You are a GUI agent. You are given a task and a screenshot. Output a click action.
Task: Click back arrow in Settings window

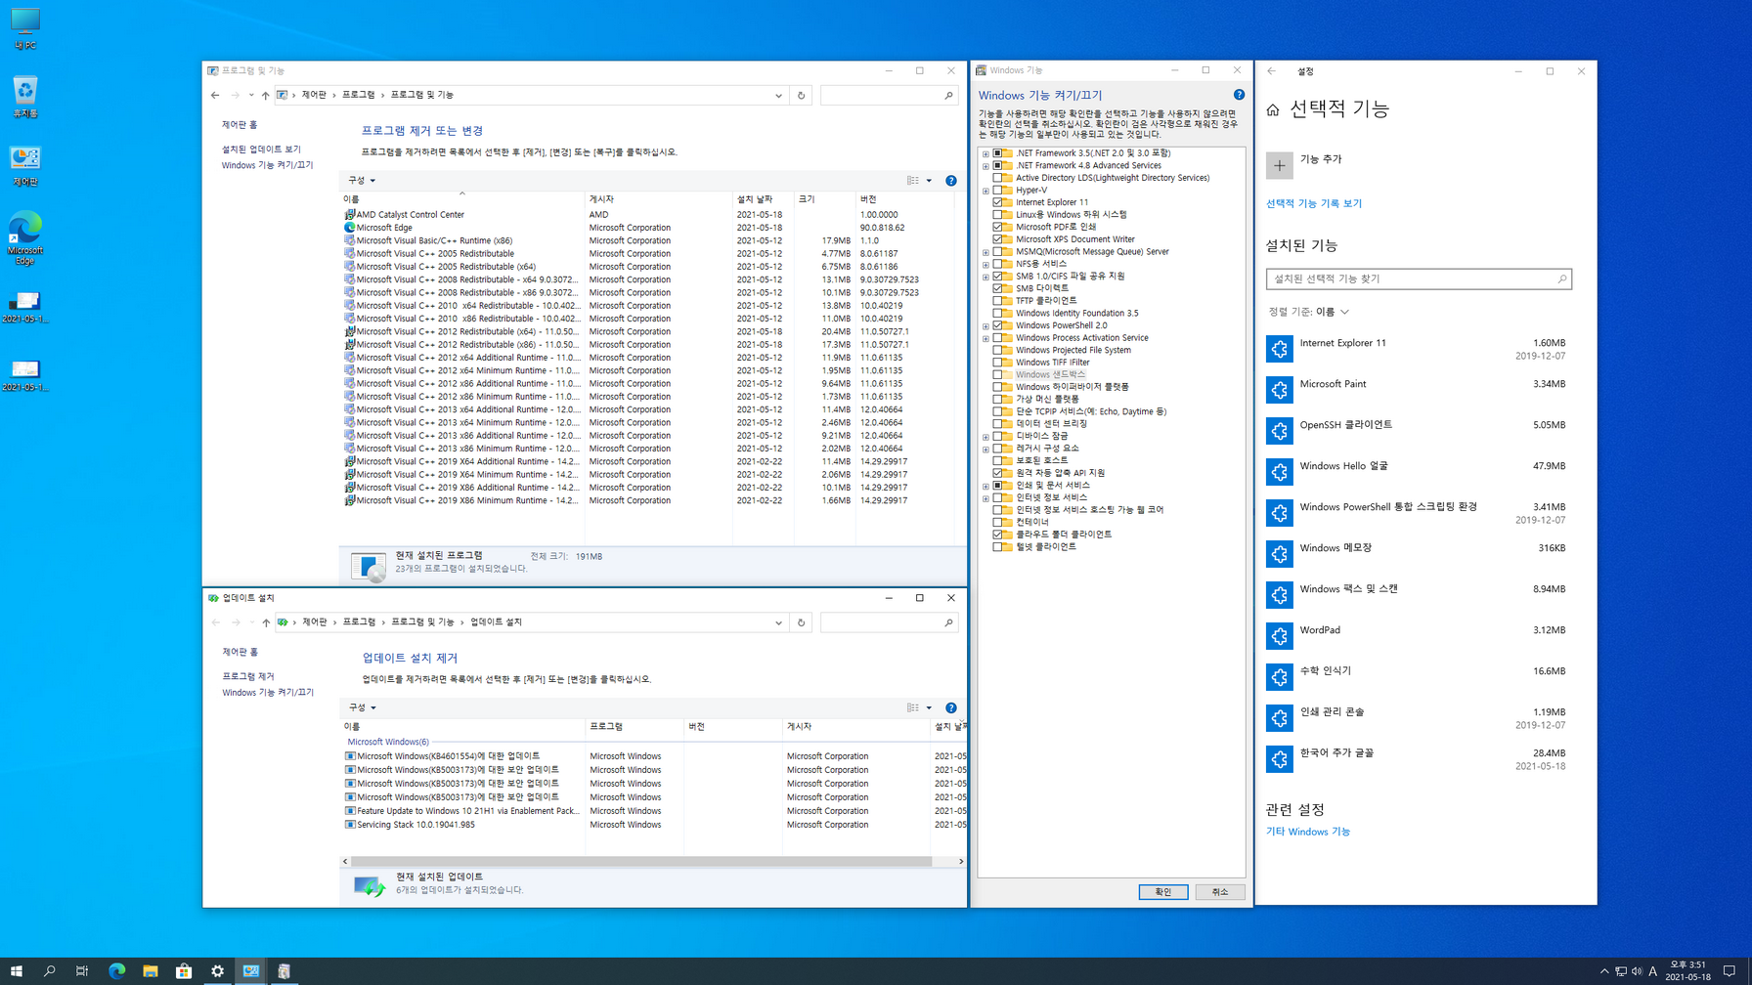pyautogui.click(x=1271, y=71)
